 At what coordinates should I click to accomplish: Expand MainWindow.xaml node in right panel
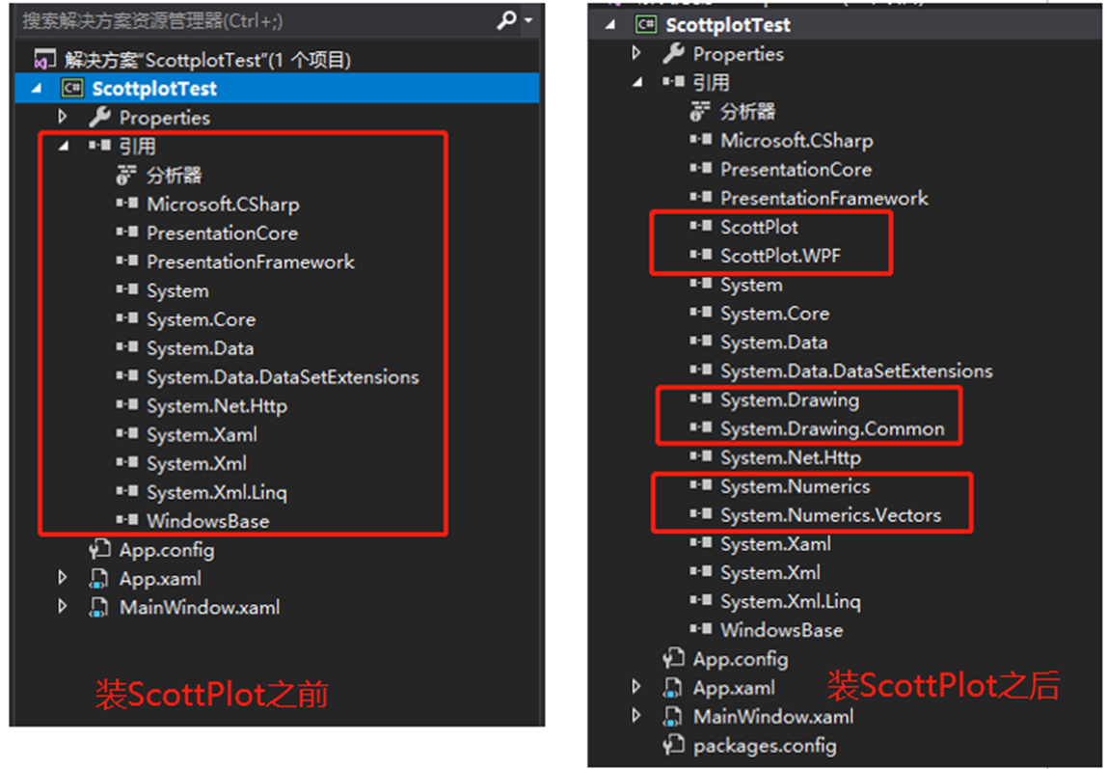click(636, 716)
